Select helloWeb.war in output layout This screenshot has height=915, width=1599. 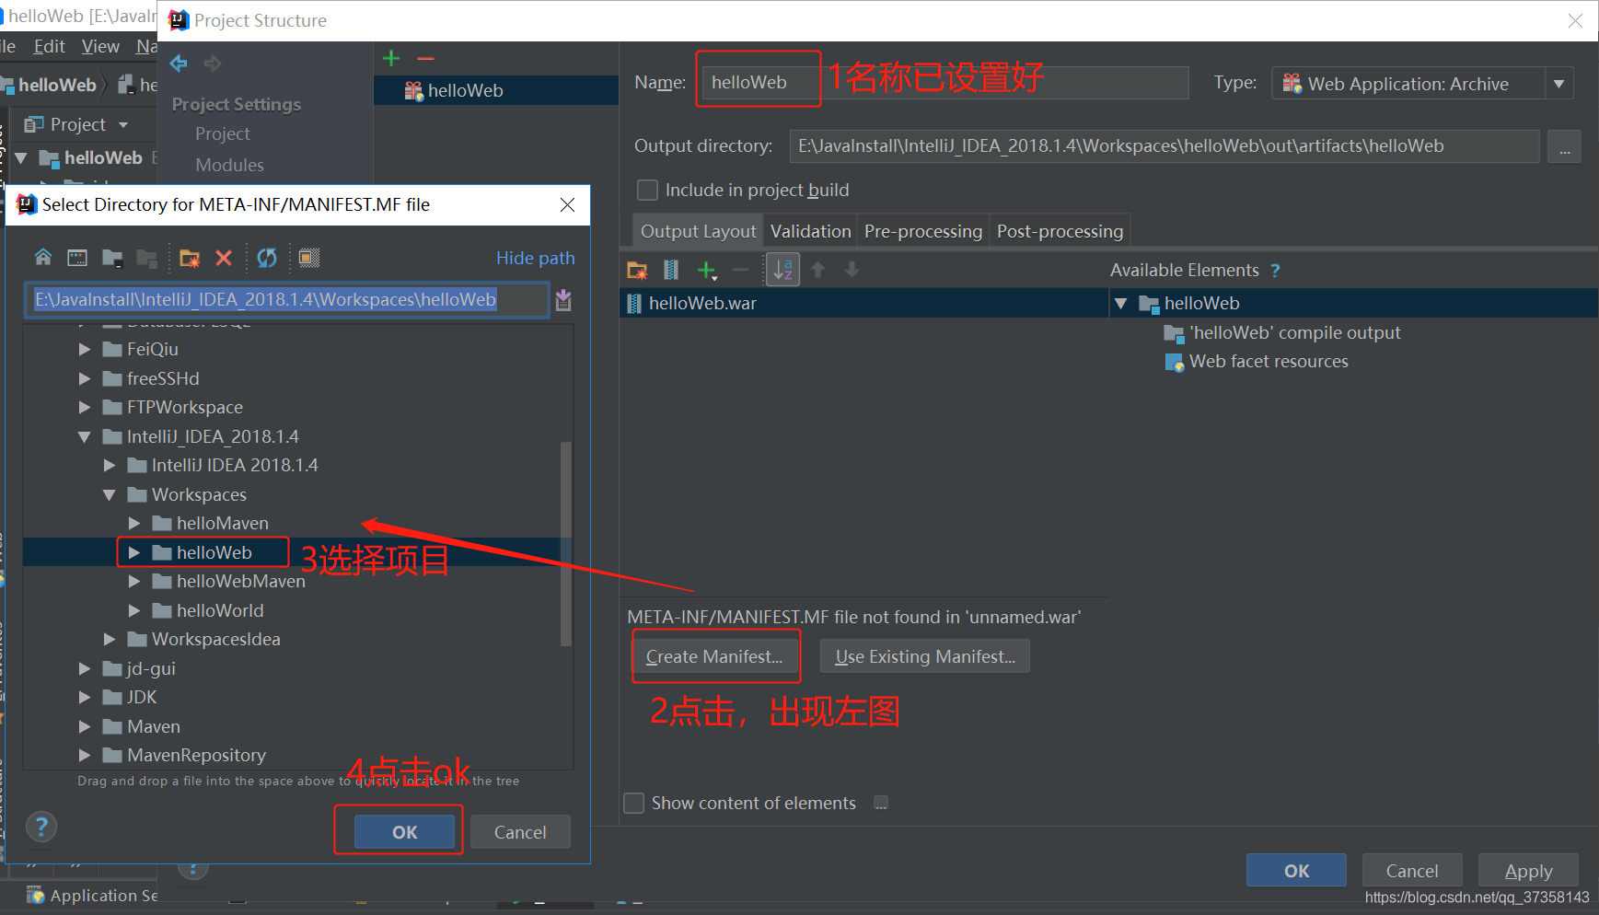[863, 303]
